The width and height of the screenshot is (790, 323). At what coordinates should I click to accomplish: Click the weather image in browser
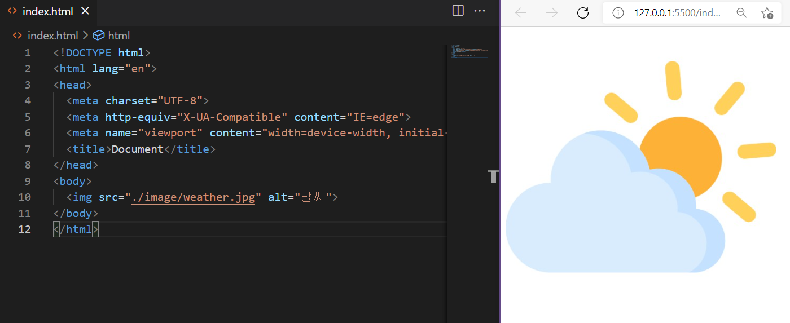coord(641,167)
